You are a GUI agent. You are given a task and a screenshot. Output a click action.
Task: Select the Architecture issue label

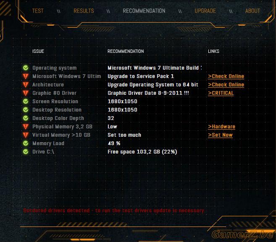coord(48,85)
